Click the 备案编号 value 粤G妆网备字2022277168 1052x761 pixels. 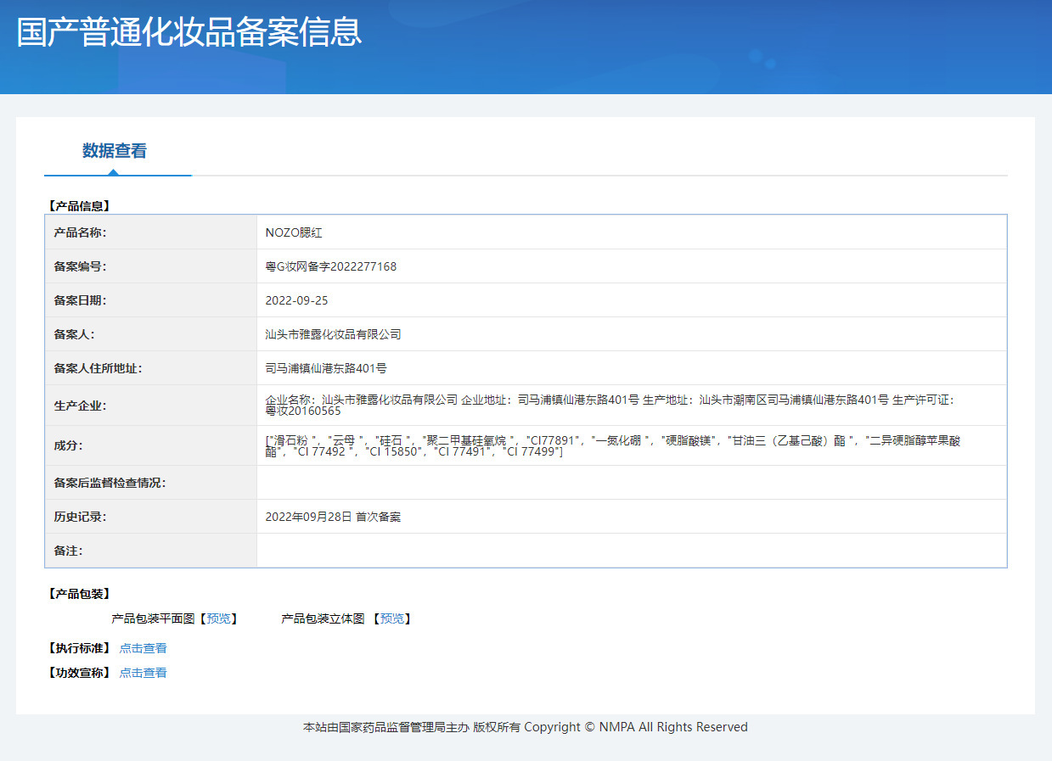(331, 266)
